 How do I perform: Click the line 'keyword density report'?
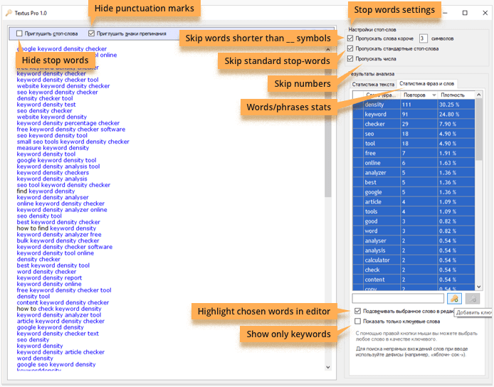(x=49, y=277)
